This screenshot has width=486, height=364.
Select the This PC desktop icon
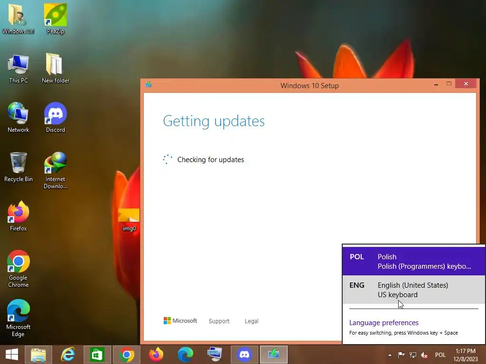pyautogui.click(x=19, y=69)
